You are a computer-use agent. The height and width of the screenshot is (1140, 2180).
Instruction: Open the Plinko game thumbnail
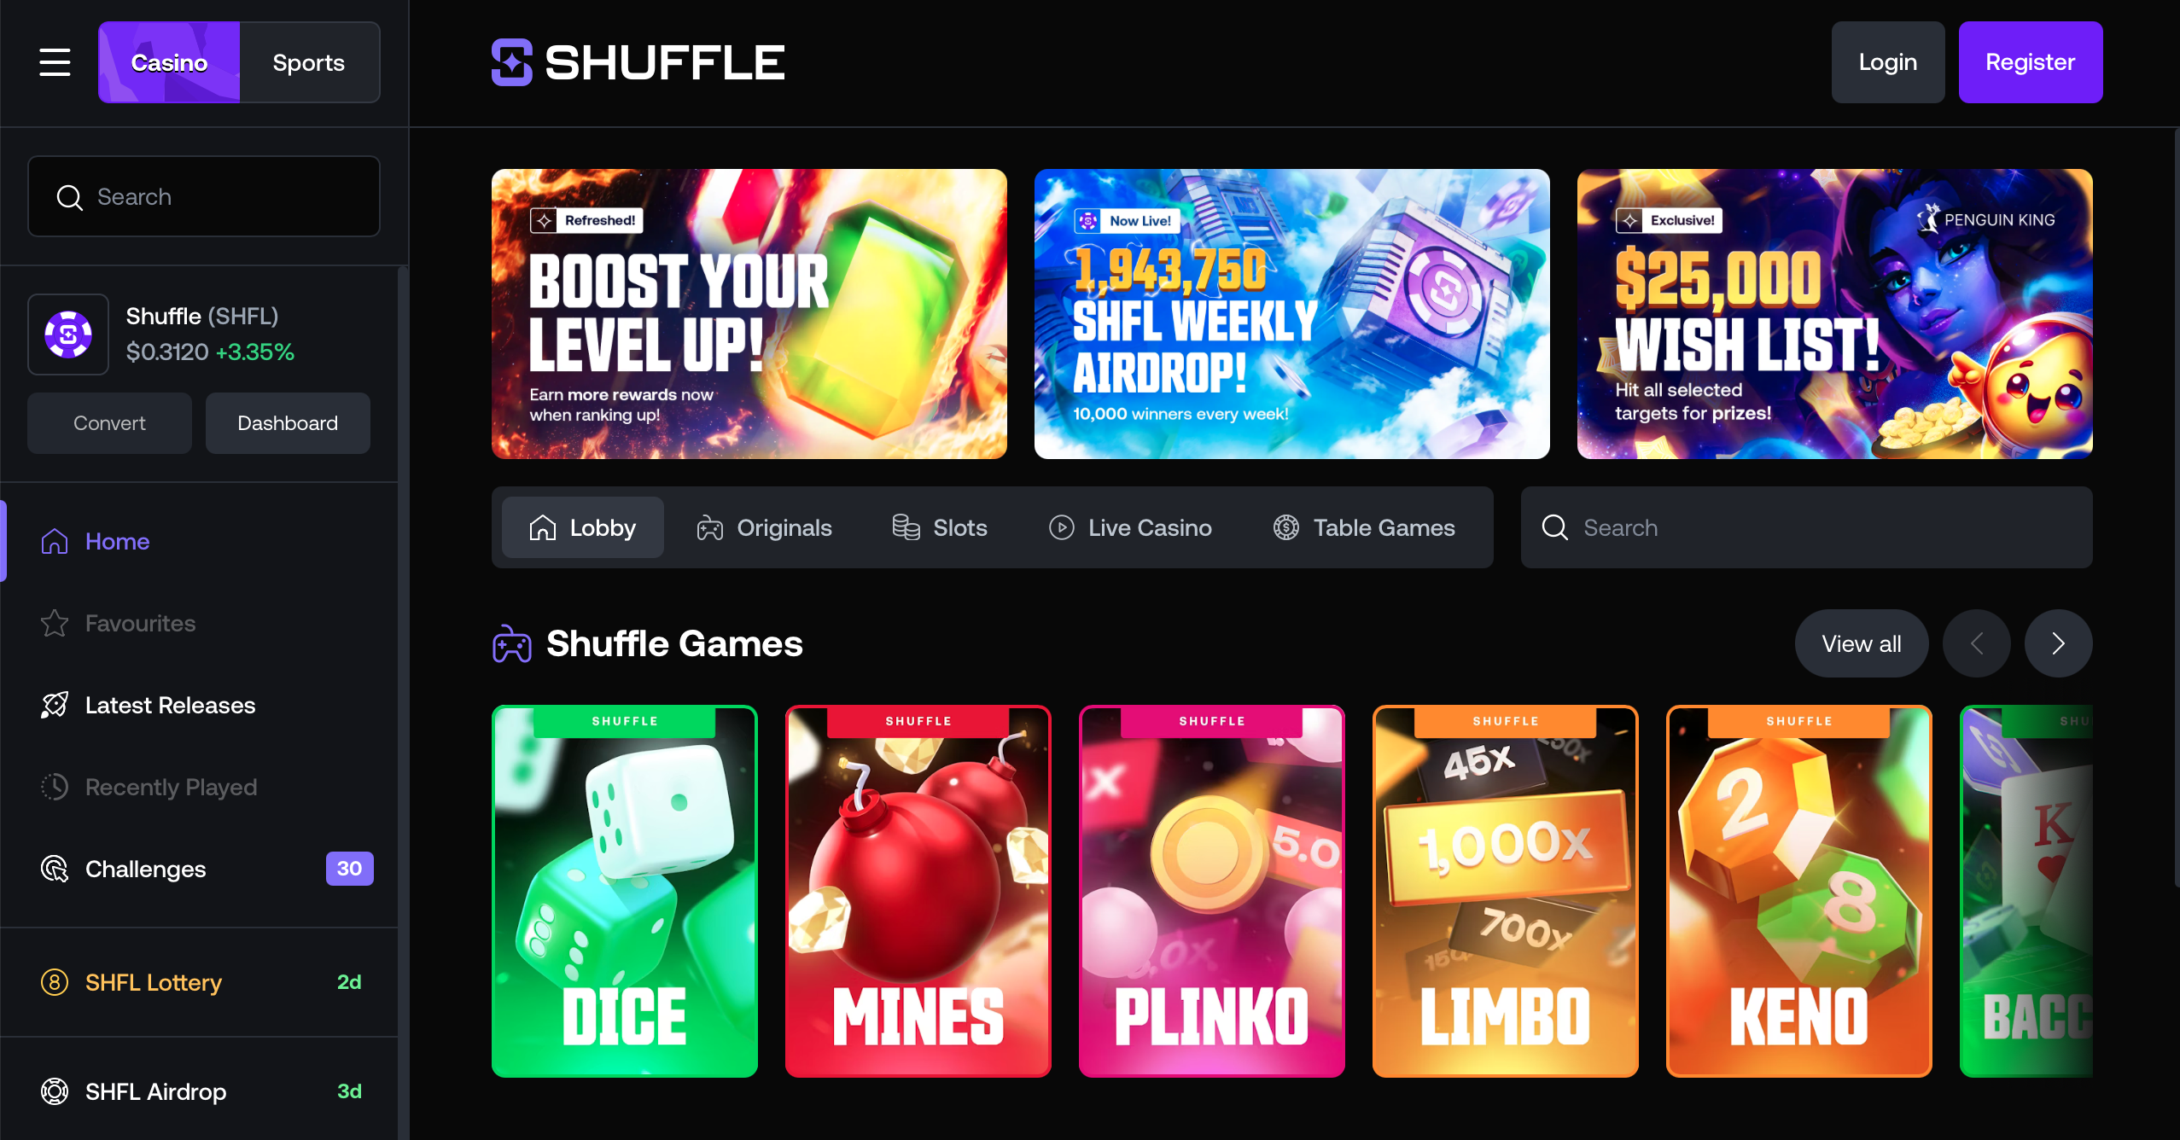[1211, 891]
